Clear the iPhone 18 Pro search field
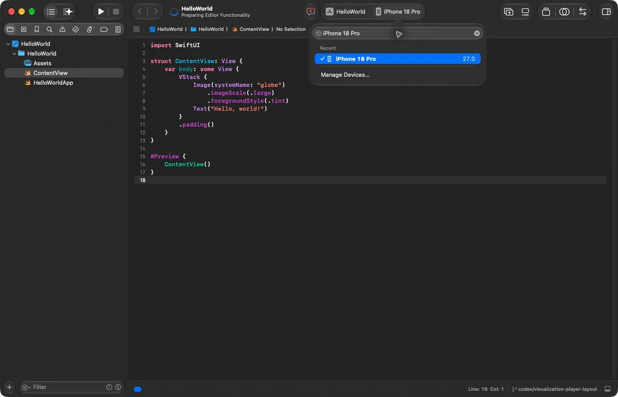The height and width of the screenshot is (397, 618). pos(477,33)
